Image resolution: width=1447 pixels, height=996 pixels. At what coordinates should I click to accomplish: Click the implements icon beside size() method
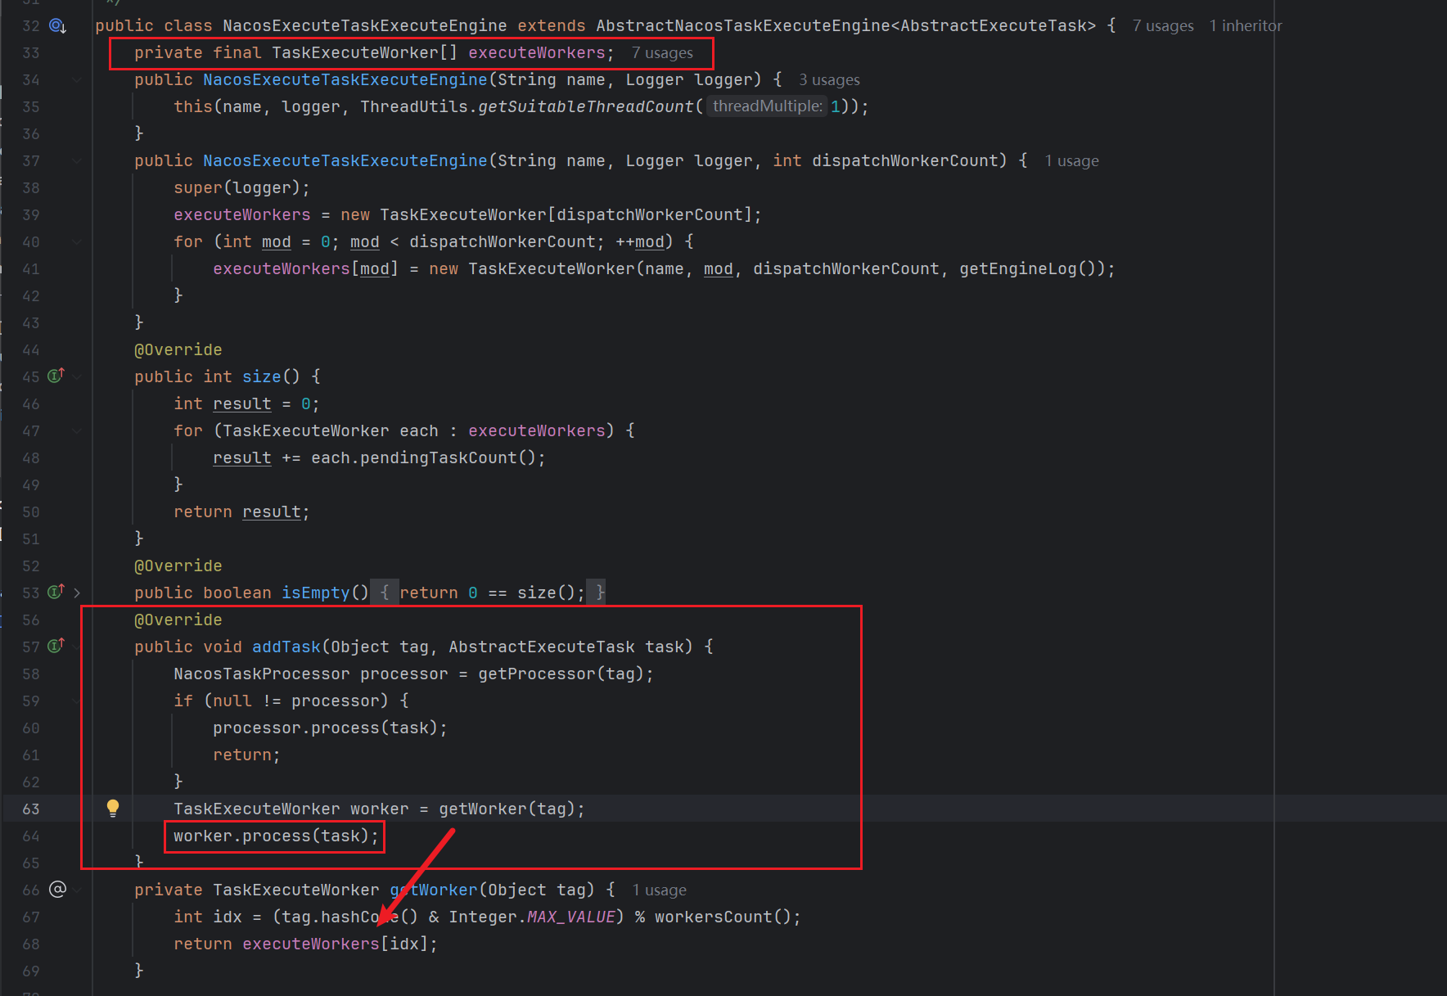point(56,376)
